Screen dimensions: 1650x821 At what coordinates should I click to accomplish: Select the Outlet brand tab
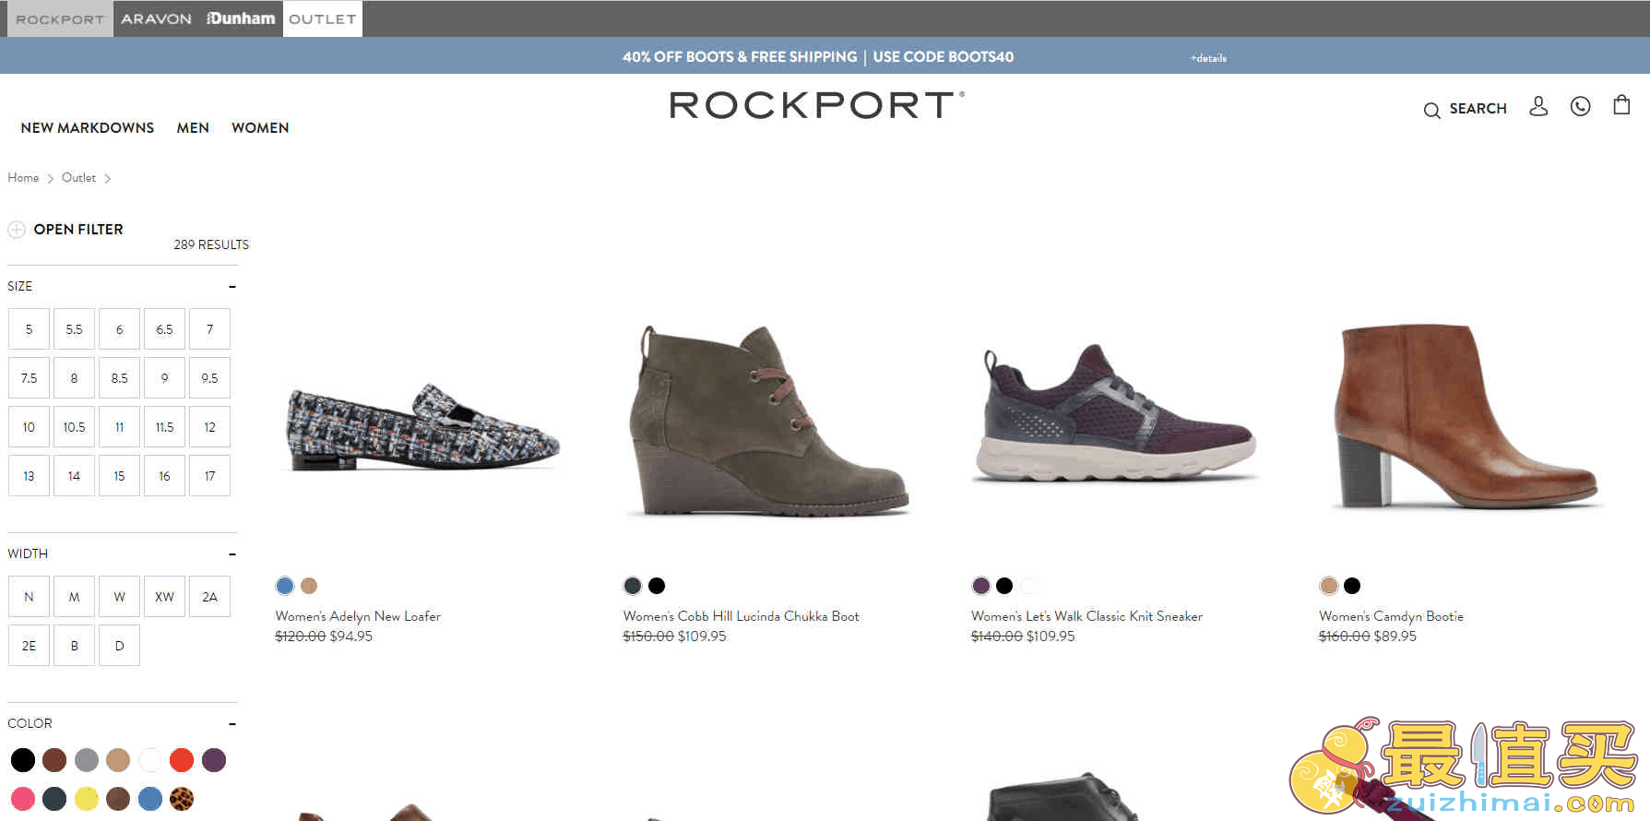pos(323,18)
